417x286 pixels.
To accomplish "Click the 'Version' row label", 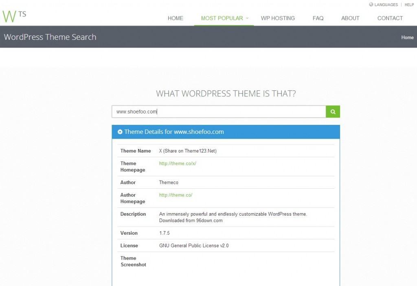I will [x=129, y=233].
